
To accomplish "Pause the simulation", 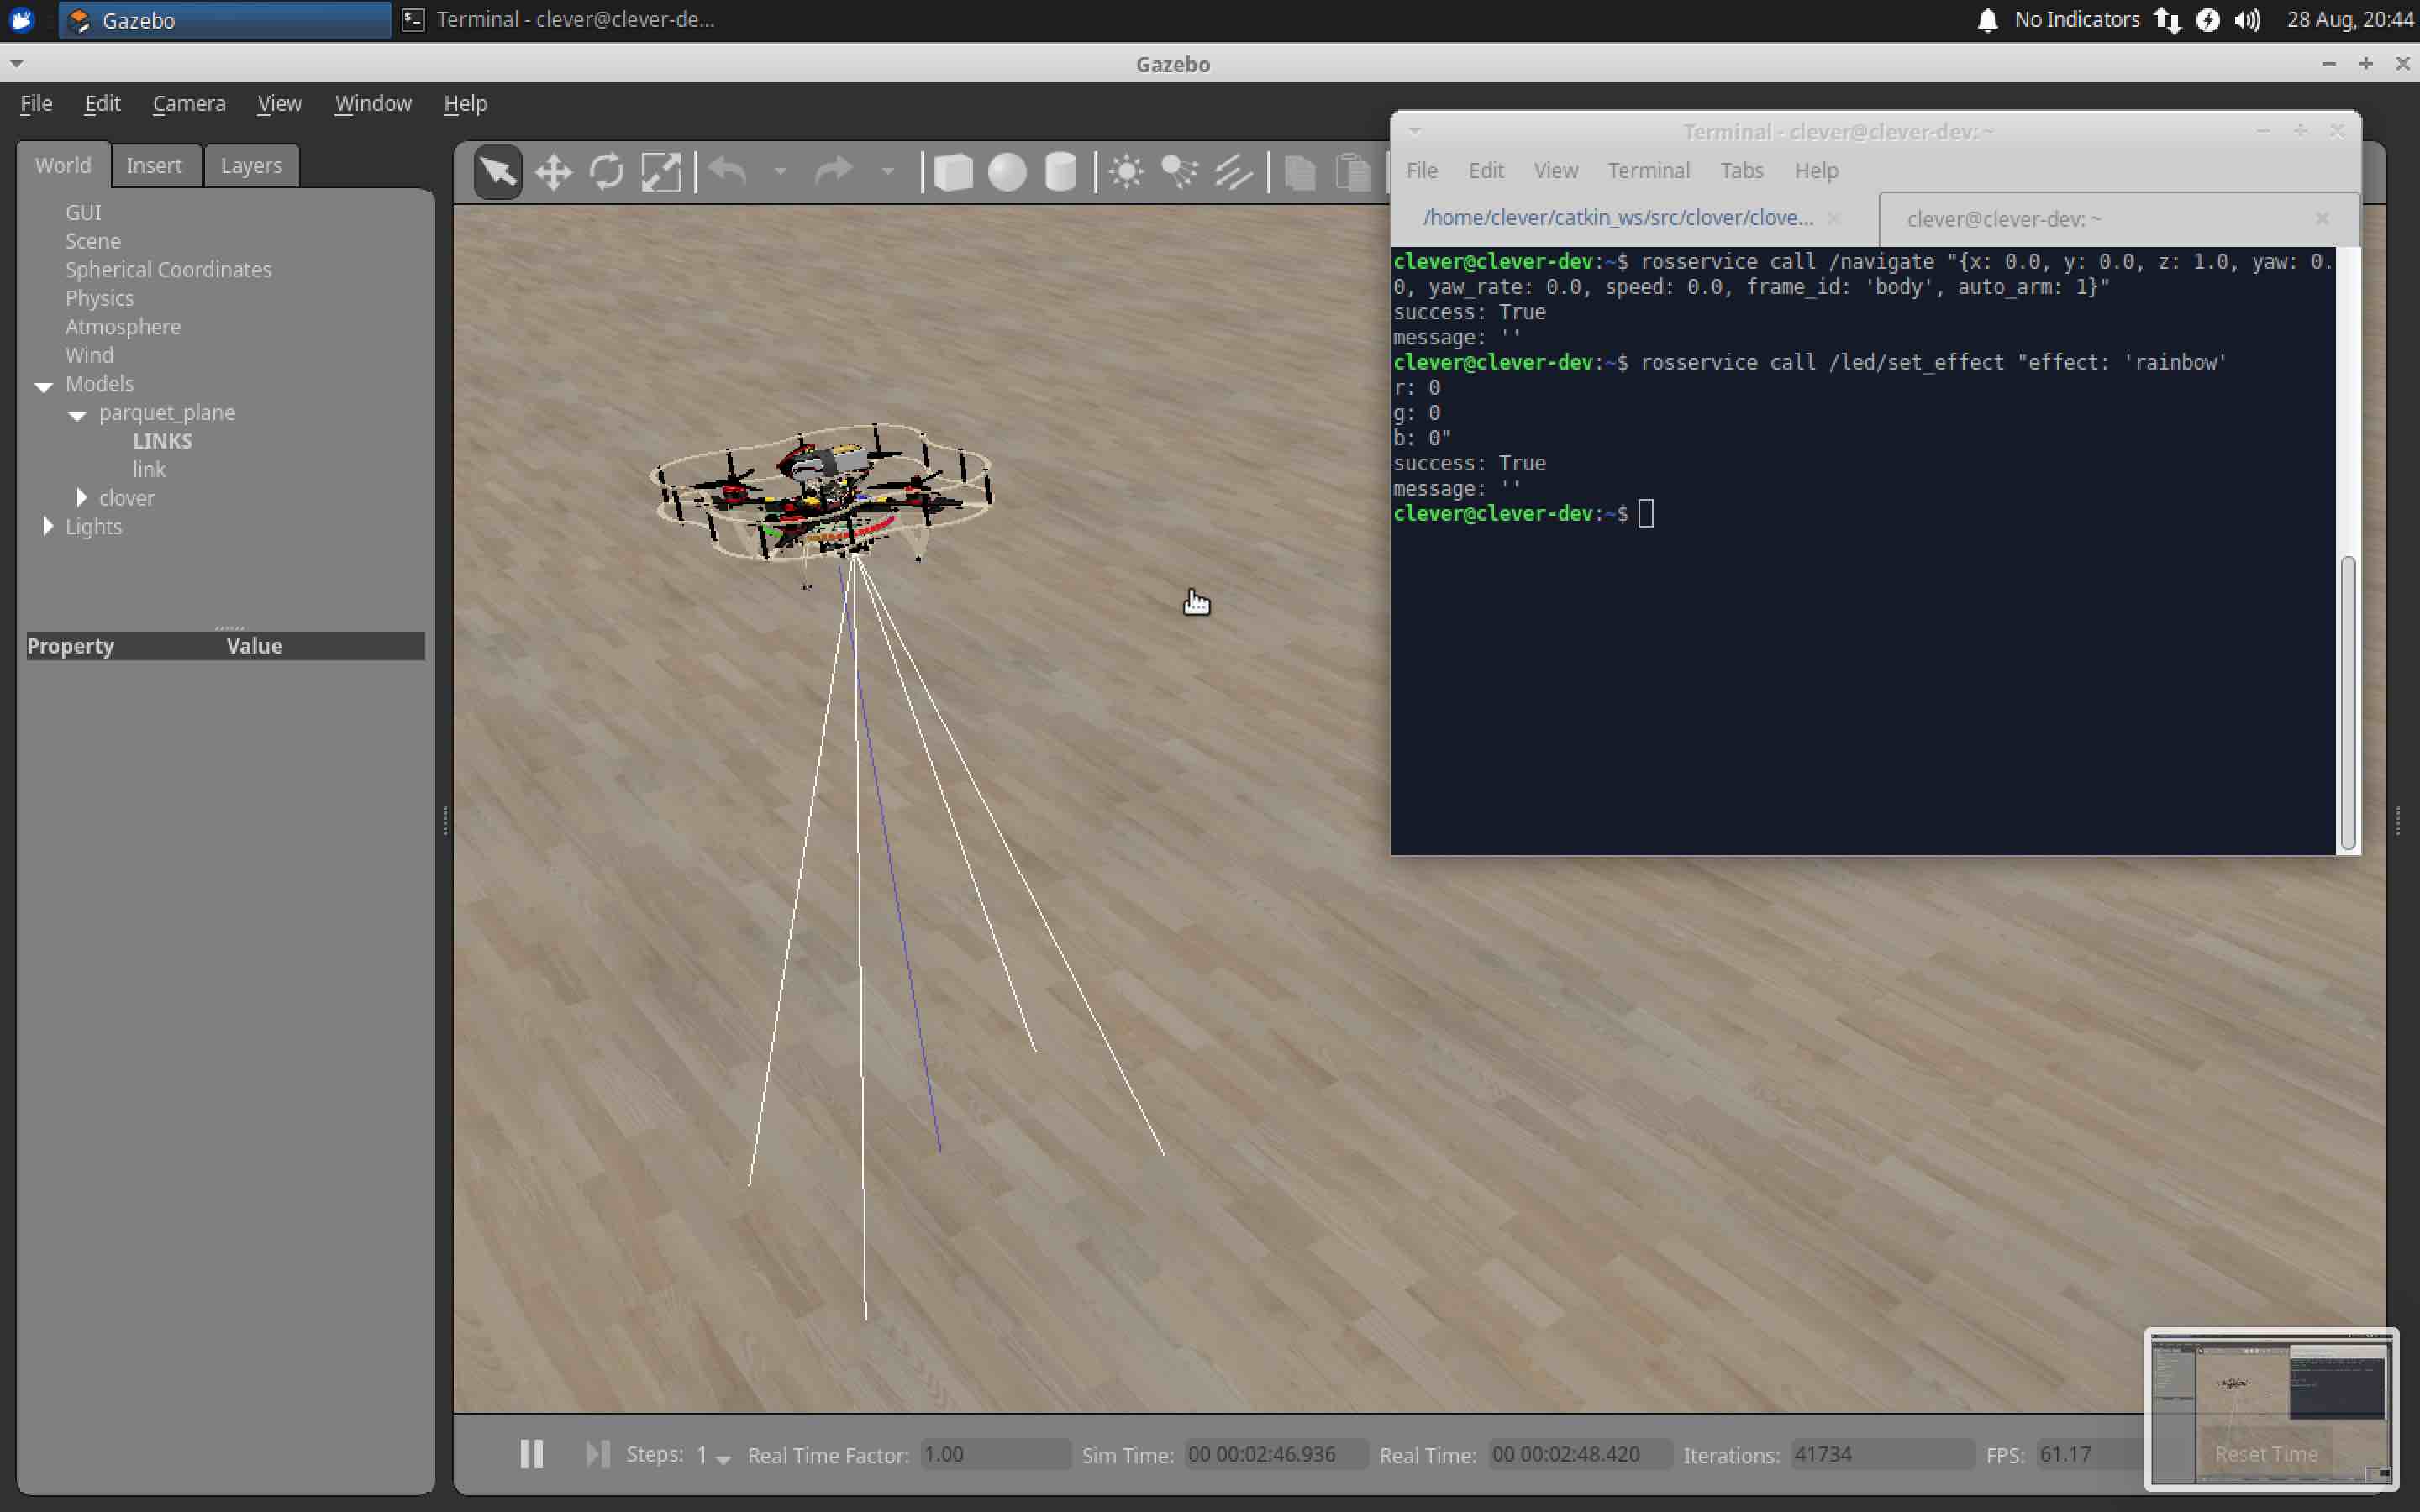I will point(531,1454).
